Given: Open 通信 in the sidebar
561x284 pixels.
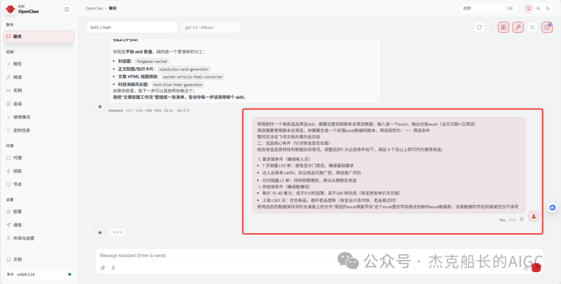Looking at the screenshot, I should [39, 225].
